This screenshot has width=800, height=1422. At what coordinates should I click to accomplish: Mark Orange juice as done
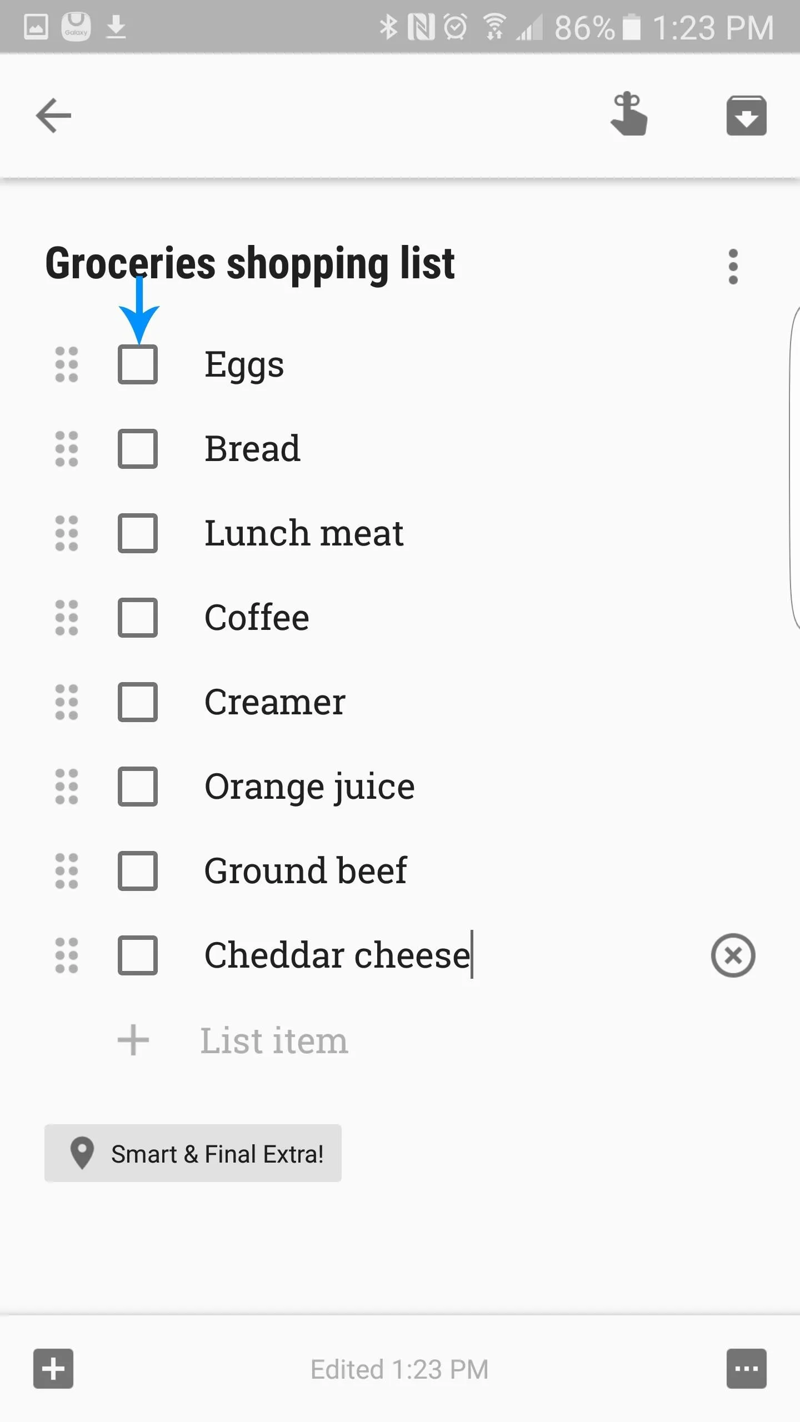138,787
